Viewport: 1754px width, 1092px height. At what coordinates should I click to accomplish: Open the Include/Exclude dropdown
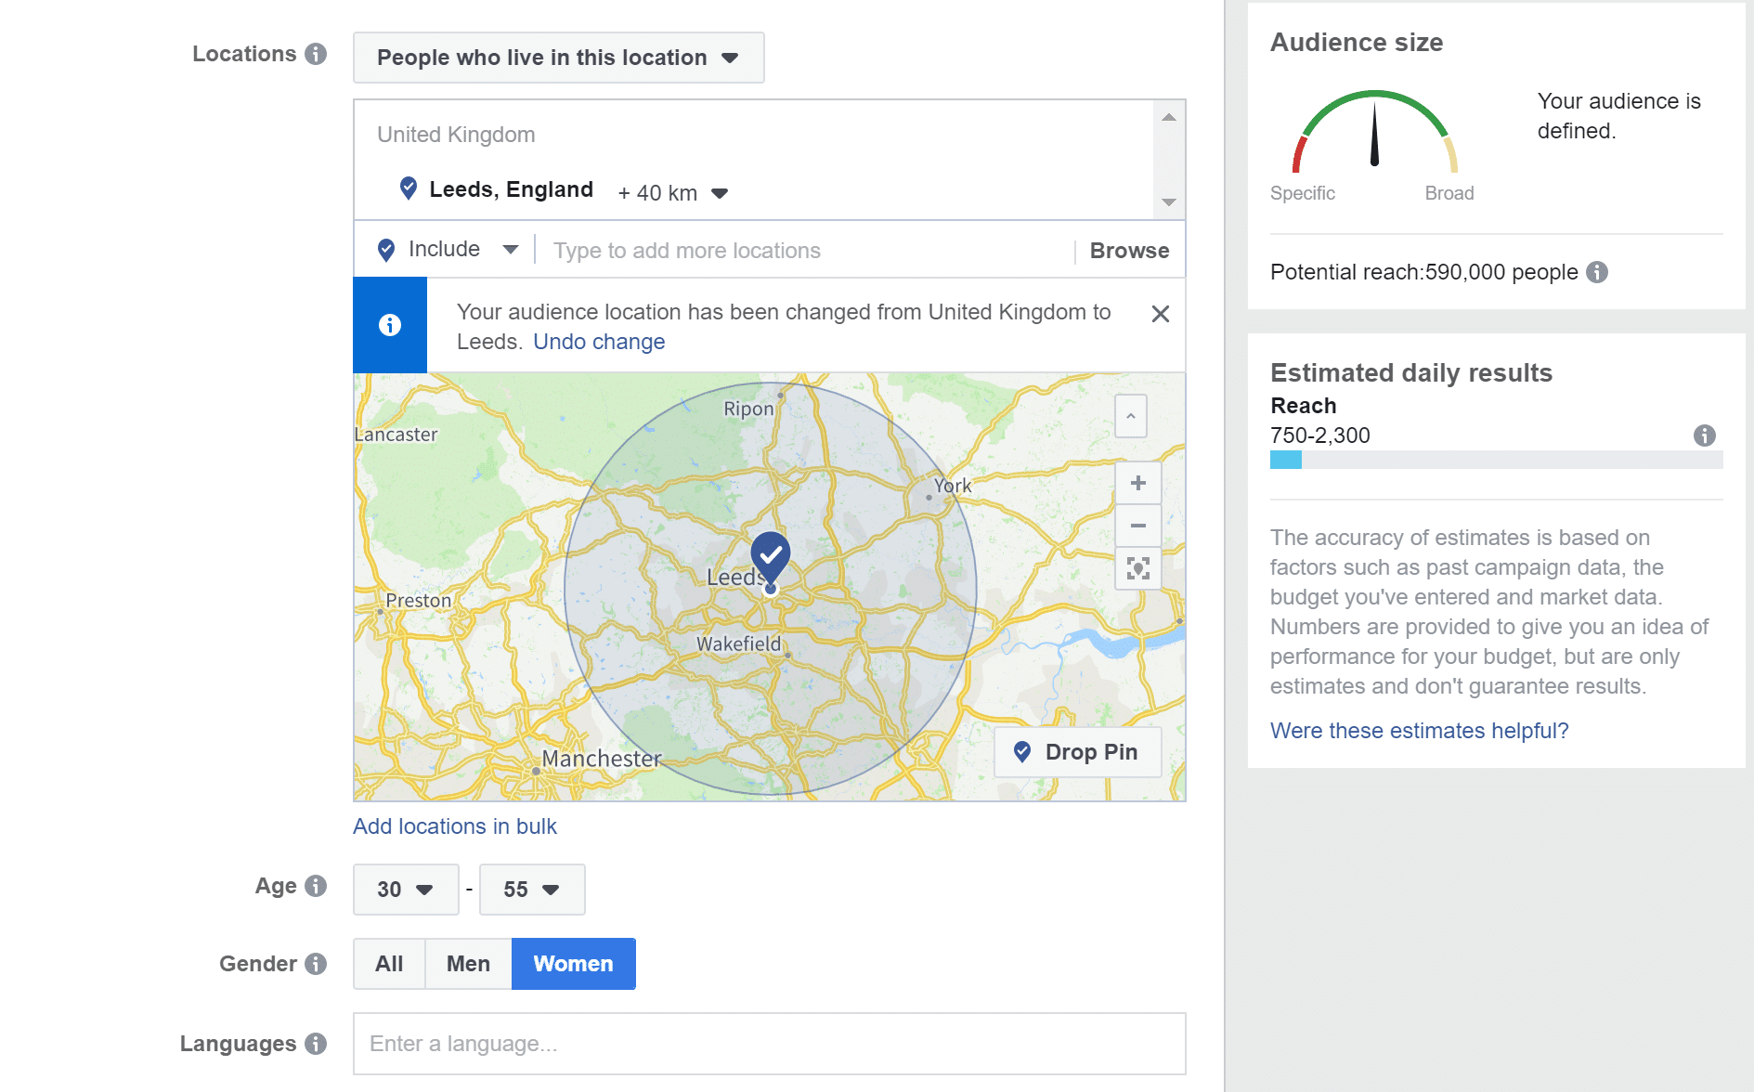[x=447, y=250]
